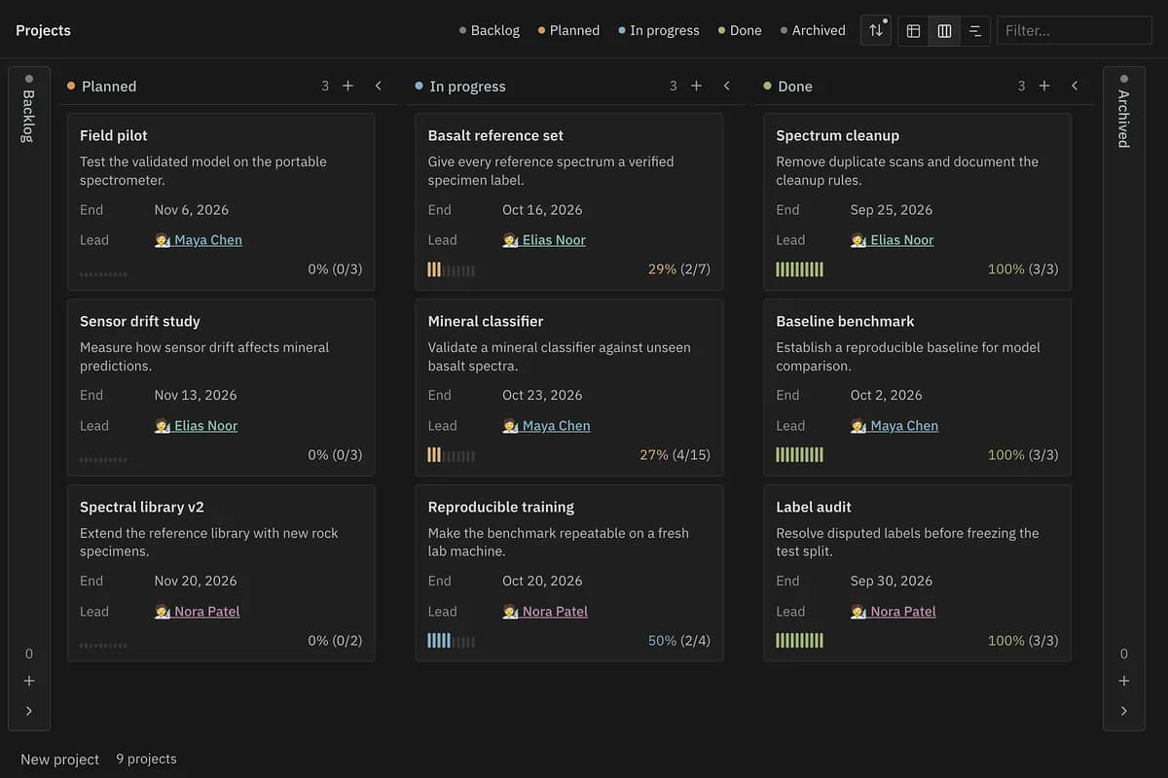Click the Oct 16, 2026 end date
The height and width of the screenshot is (778, 1168).
pyautogui.click(x=543, y=209)
